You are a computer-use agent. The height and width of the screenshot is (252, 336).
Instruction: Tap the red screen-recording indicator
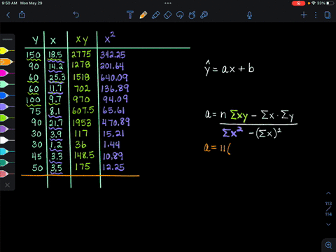click(x=298, y=3)
